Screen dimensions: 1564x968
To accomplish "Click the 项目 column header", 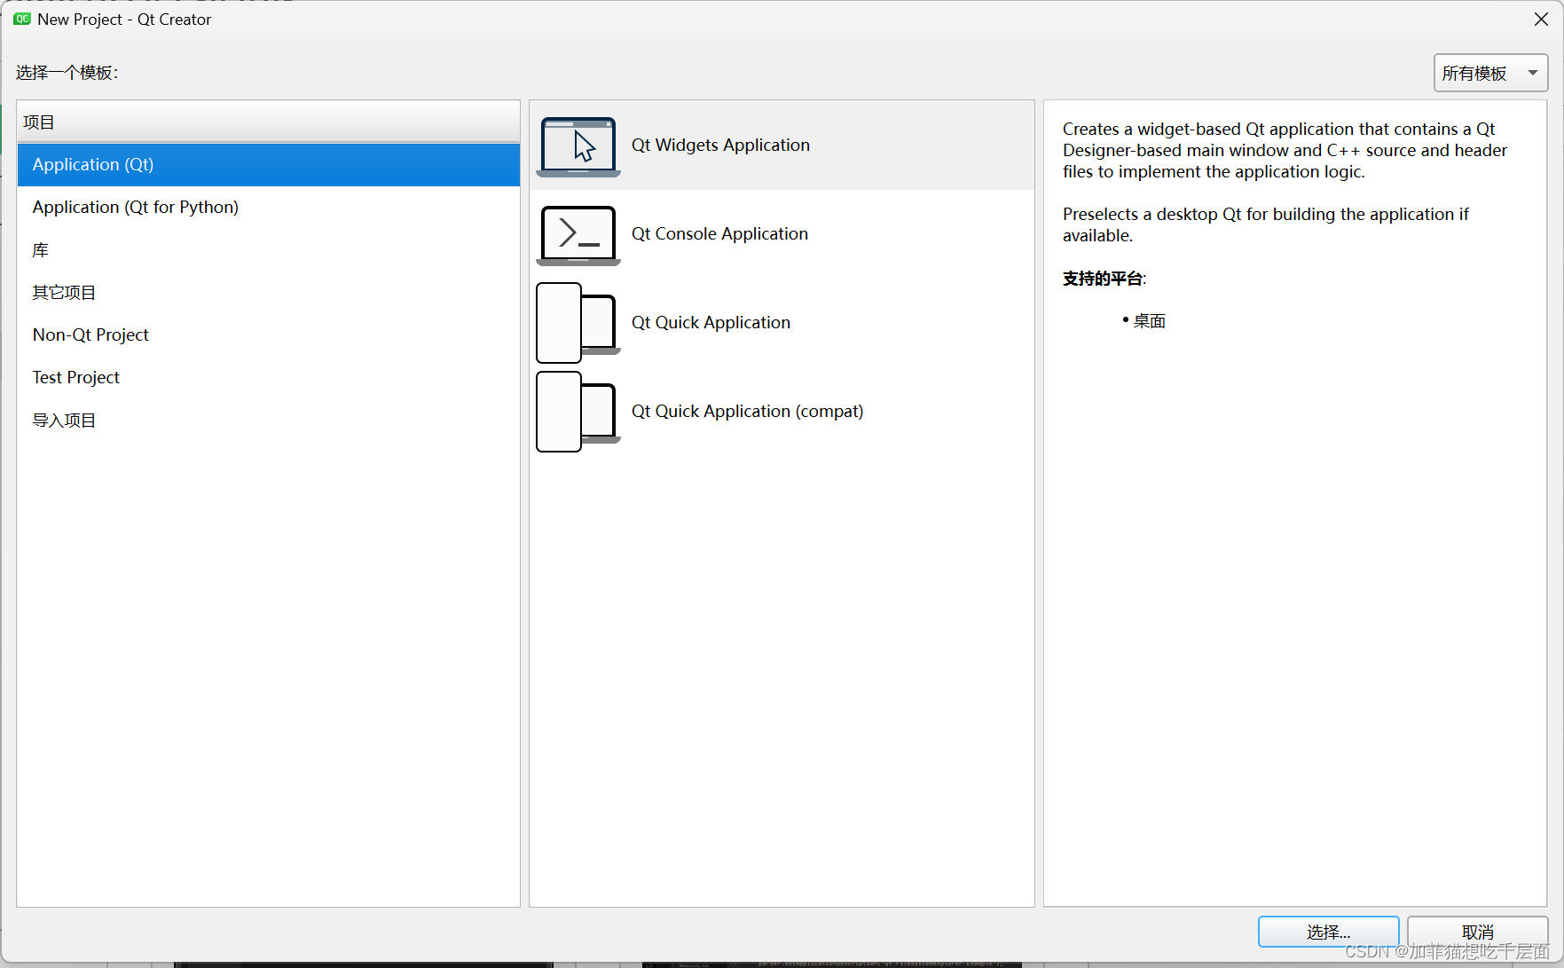I will point(269,122).
